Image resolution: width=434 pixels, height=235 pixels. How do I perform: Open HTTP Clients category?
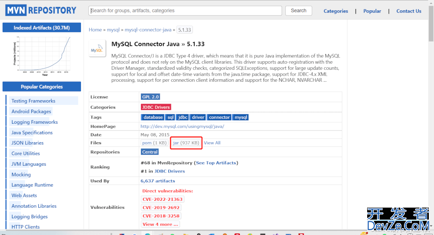(25, 227)
